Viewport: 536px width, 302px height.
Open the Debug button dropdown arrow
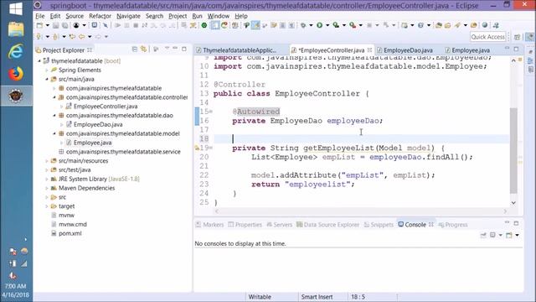311,25
